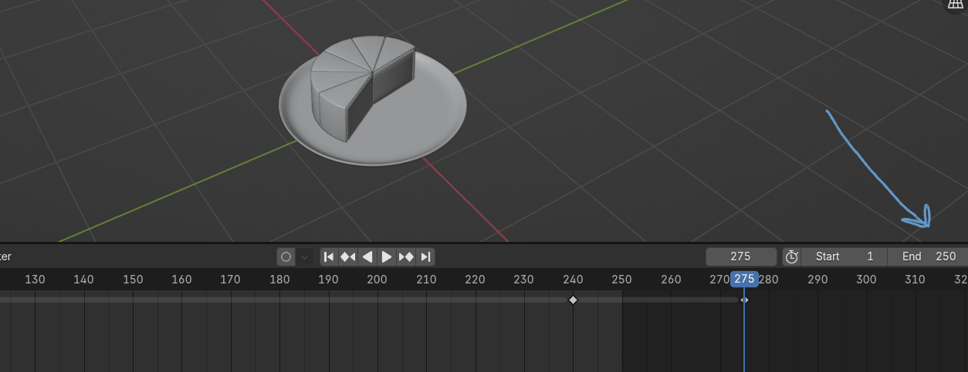Click the Start frame field
Viewport: 968px width, 372px height.
[x=844, y=256]
